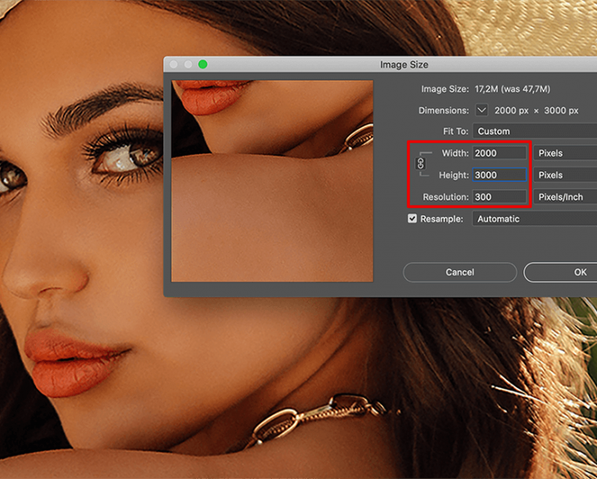This screenshot has width=597, height=479.
Task: Click the Image Size dialog title bar
Action: (380, 64)
